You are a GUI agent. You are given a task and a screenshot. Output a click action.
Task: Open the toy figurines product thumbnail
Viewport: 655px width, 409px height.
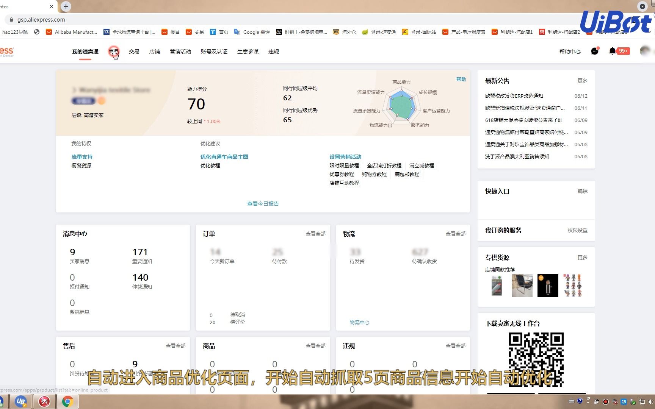573,285
